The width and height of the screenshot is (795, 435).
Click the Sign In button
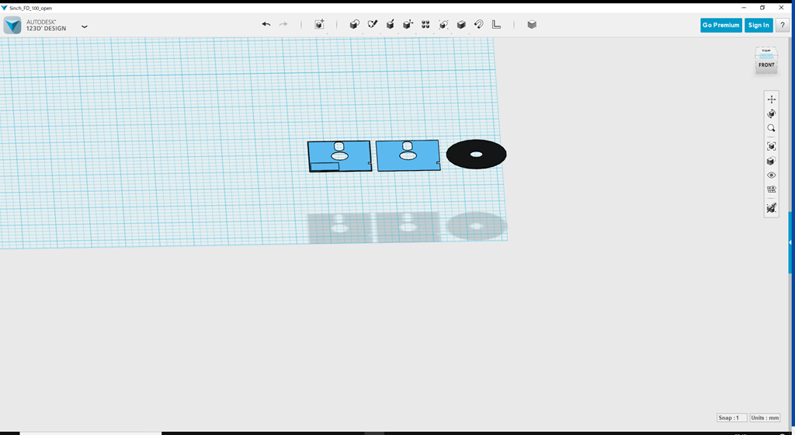click(758, 25)
